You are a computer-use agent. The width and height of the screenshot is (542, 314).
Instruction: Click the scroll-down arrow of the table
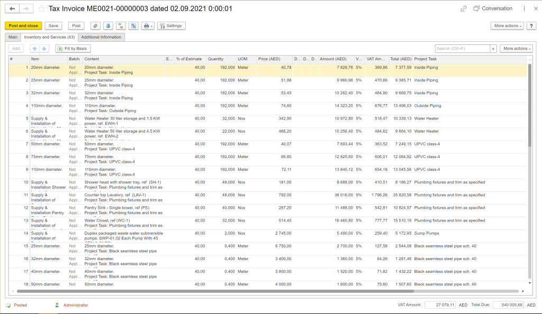click(529, 283)
